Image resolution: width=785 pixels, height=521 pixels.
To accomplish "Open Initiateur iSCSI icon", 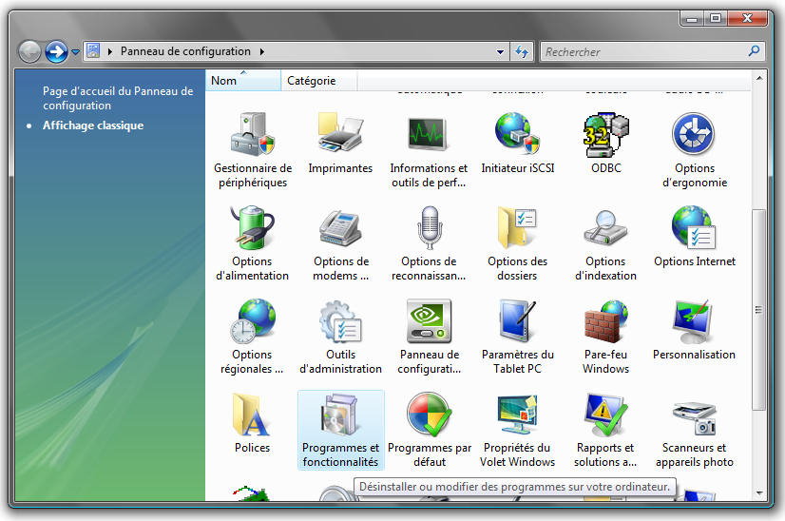I will click(517, 136).
